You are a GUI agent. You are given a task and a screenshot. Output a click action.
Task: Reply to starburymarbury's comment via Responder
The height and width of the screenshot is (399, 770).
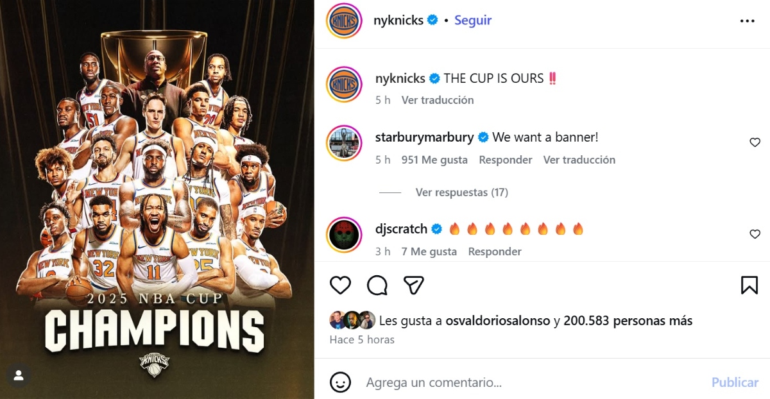coord(506,160)
